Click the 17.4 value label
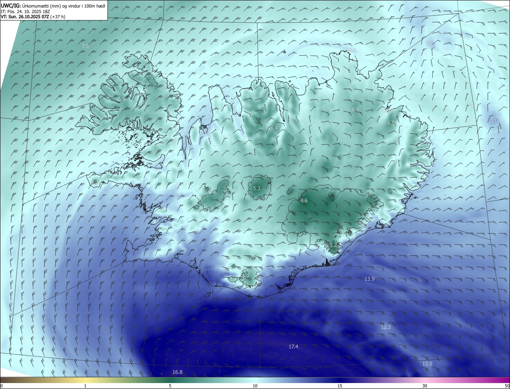Screen dimensions: 510x389 [x=293, y=347]
